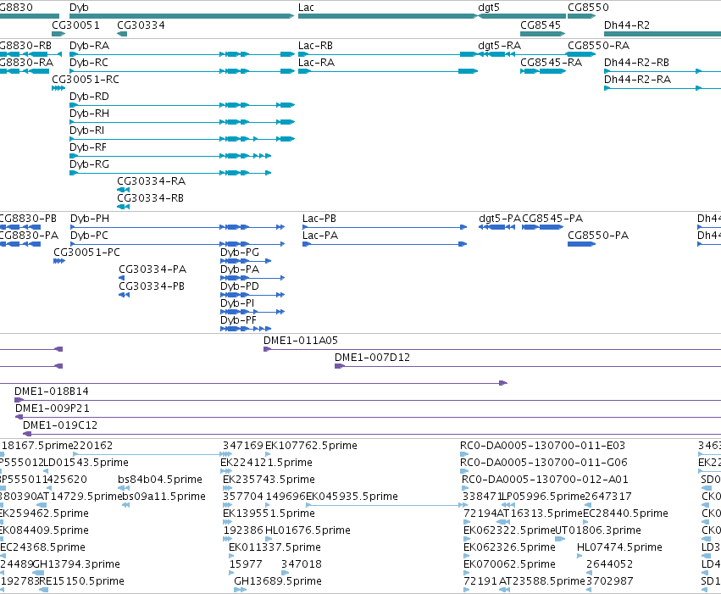Screen dimensions: 721x594
Task: Click the CG30334-RA transcript label
Action: click(x=152, y=181)
